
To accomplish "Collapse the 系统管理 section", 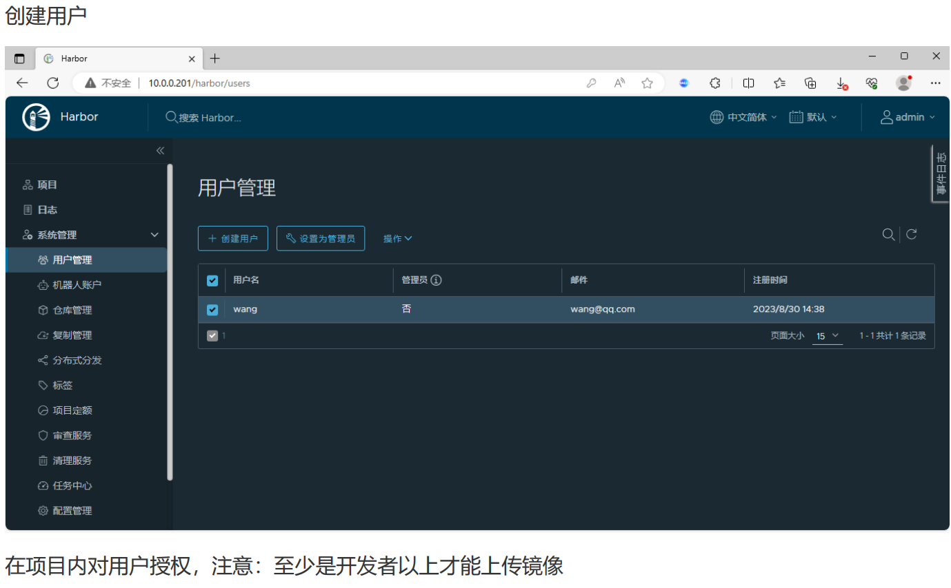I will [154, 235].
